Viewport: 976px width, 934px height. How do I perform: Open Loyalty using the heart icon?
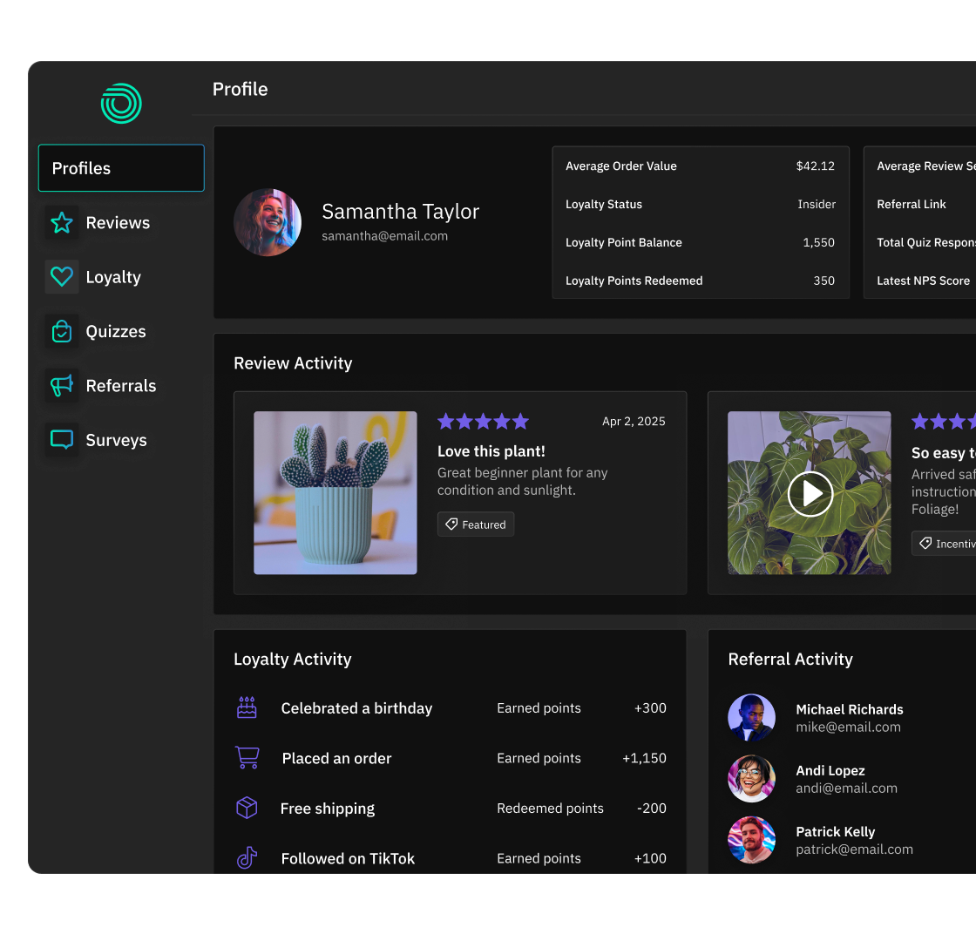pyautogui.click(x=61, y=276)
